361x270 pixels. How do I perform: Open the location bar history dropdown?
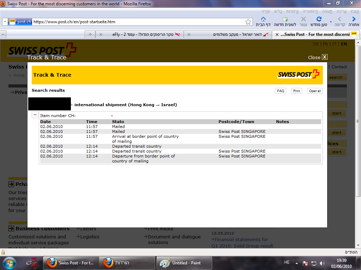(x=5, y=22)
